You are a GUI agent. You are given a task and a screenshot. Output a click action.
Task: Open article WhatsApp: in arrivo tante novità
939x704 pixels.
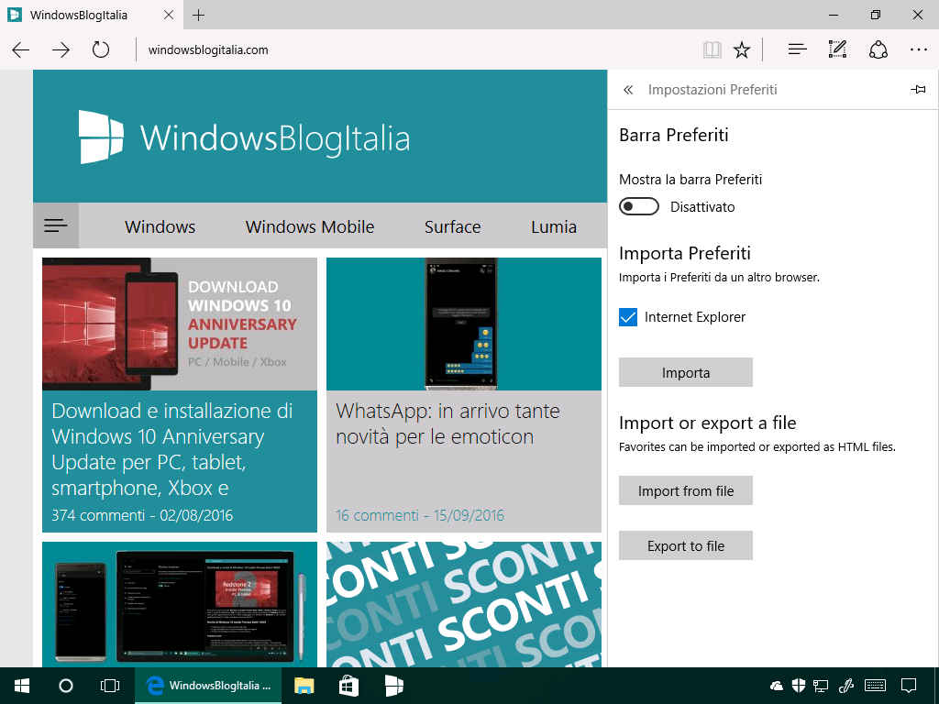pyautogui.click(x=447, y=423)
